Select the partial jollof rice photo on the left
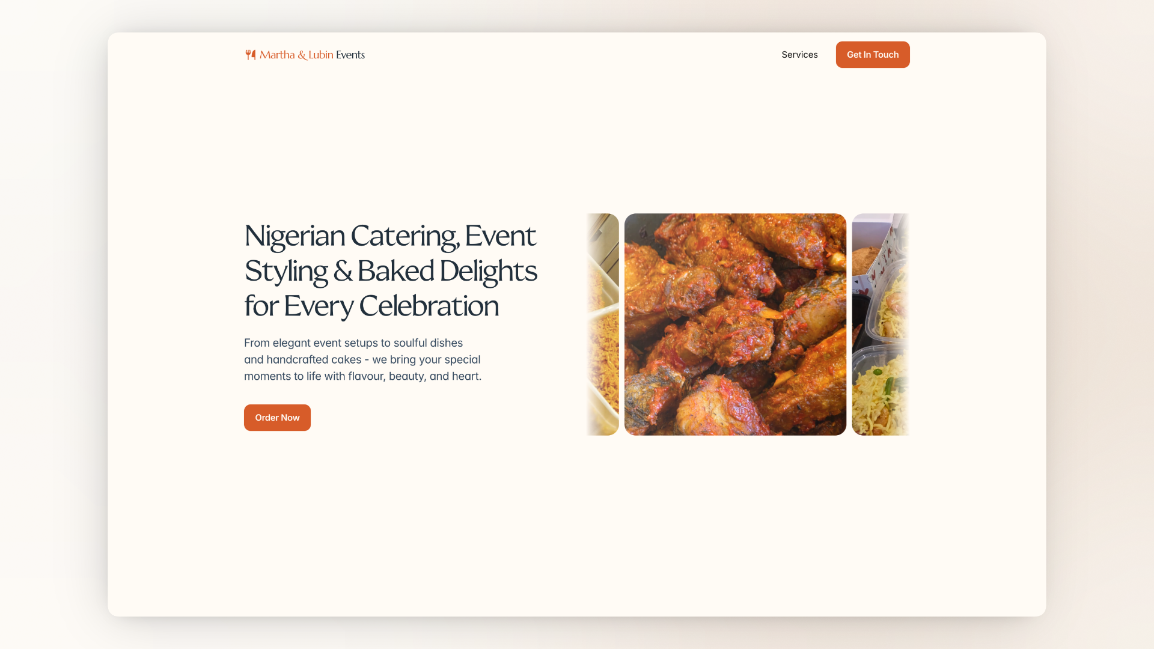This screenshot has height=649, width=1154. coord(603,324)
